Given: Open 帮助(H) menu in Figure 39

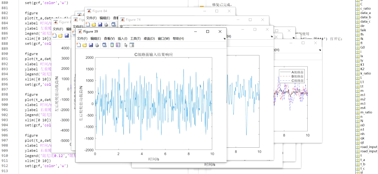Looking at the screenshot, I should click(178, 38).
